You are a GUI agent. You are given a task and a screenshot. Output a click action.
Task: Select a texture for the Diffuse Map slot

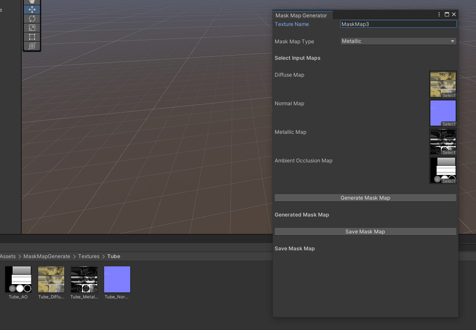tap(449, 95)
